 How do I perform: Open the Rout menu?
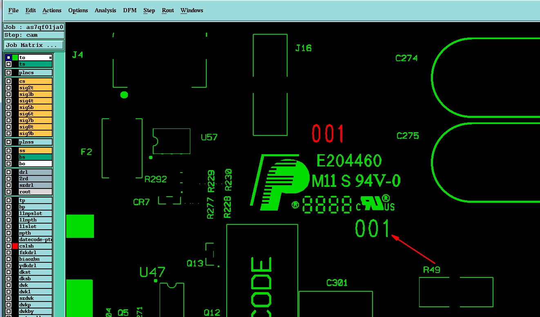tap(168, 10)
